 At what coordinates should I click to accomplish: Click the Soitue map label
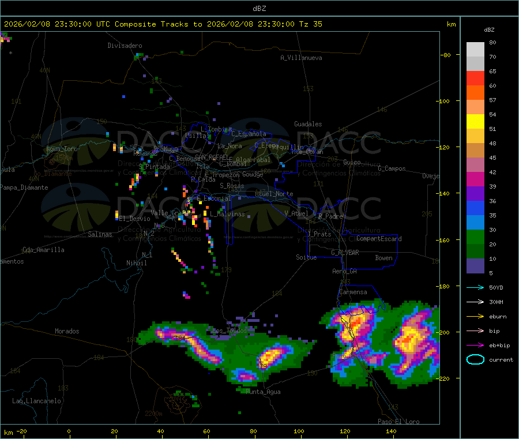(306, 257)
